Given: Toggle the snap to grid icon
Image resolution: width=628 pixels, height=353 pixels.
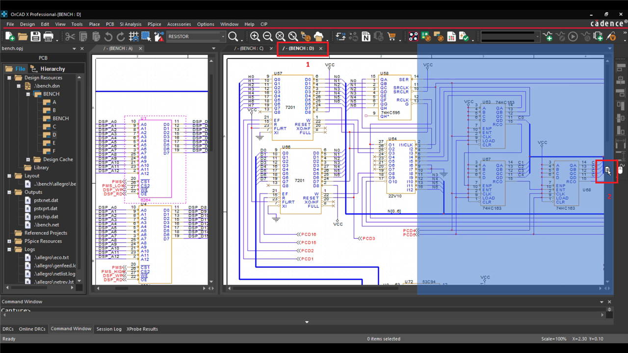Looking at the screenshot, I should (134, 36).
